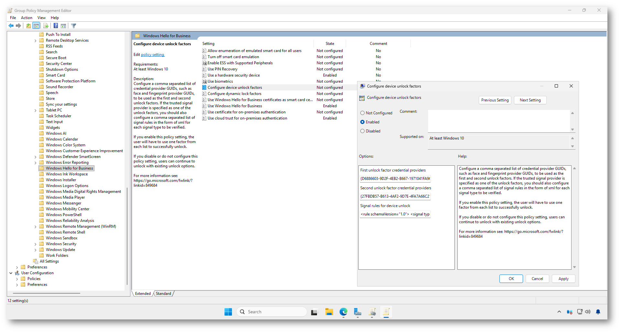Open the File menu

[x=13, y=18]
